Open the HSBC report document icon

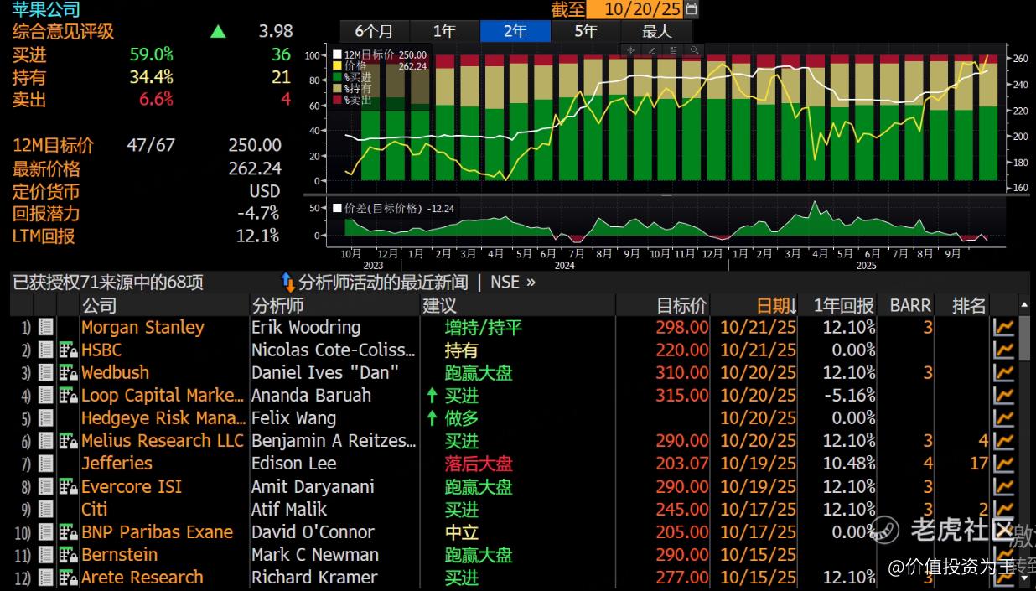coord(46,350)
